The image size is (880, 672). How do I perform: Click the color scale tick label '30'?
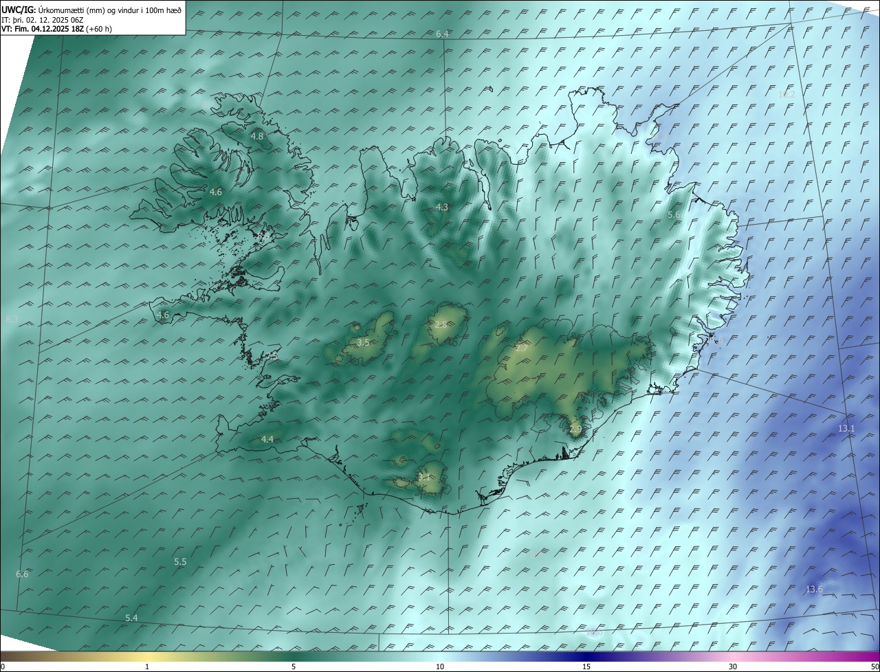(733, 667)
